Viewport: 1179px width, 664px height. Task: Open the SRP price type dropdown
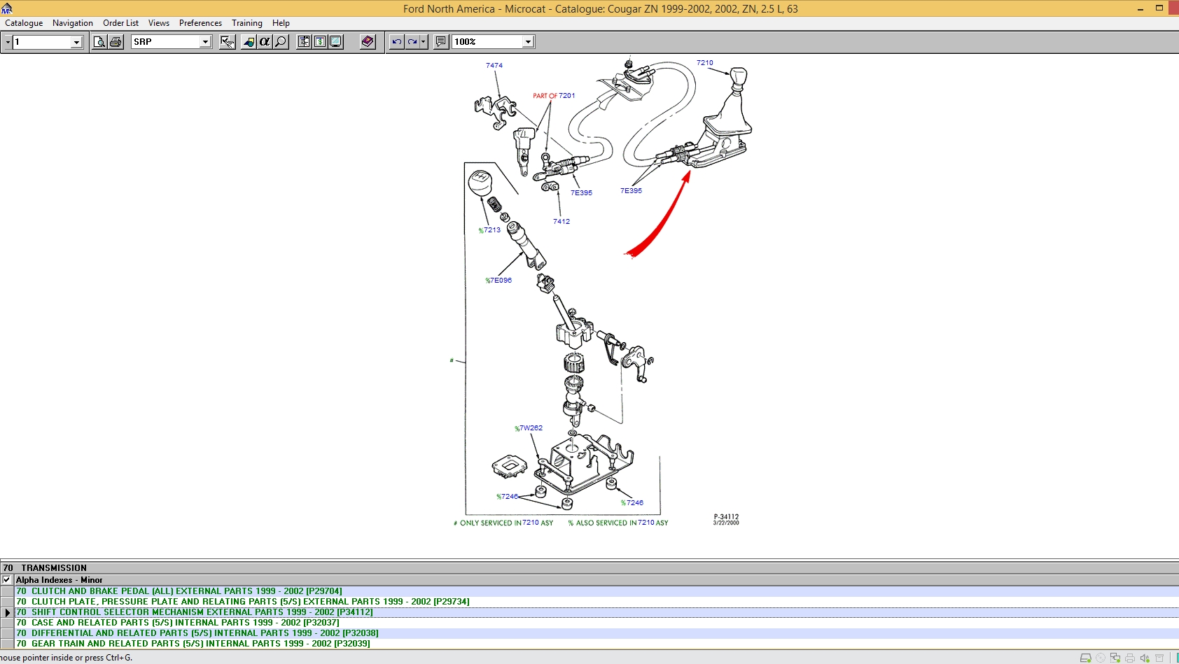(205, 42)
